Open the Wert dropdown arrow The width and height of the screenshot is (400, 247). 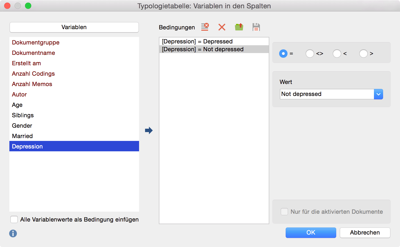[378, 94]
